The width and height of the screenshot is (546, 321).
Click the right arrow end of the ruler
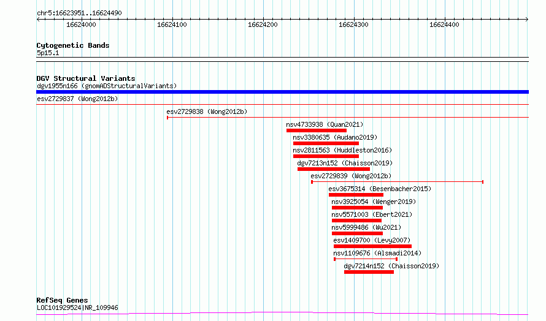click(527, 20)
